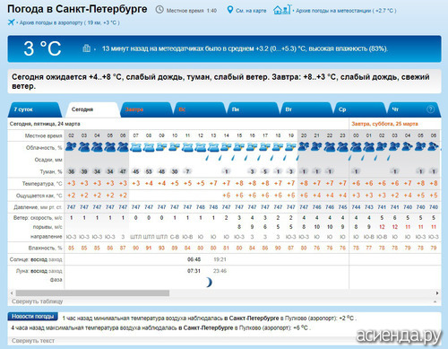Click the cloudiness icon for hour 14

coord(226,147)
